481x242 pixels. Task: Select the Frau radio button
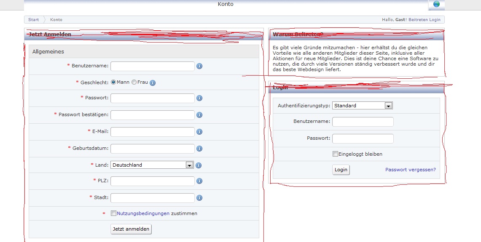(134, 82)
